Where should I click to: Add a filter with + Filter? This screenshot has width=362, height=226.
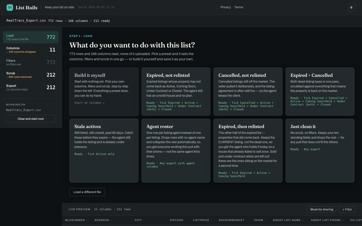(347, 209)
